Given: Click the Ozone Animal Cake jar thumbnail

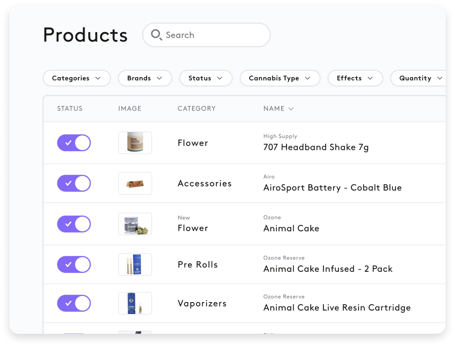Looking at the screenshot, I should 135,224.
